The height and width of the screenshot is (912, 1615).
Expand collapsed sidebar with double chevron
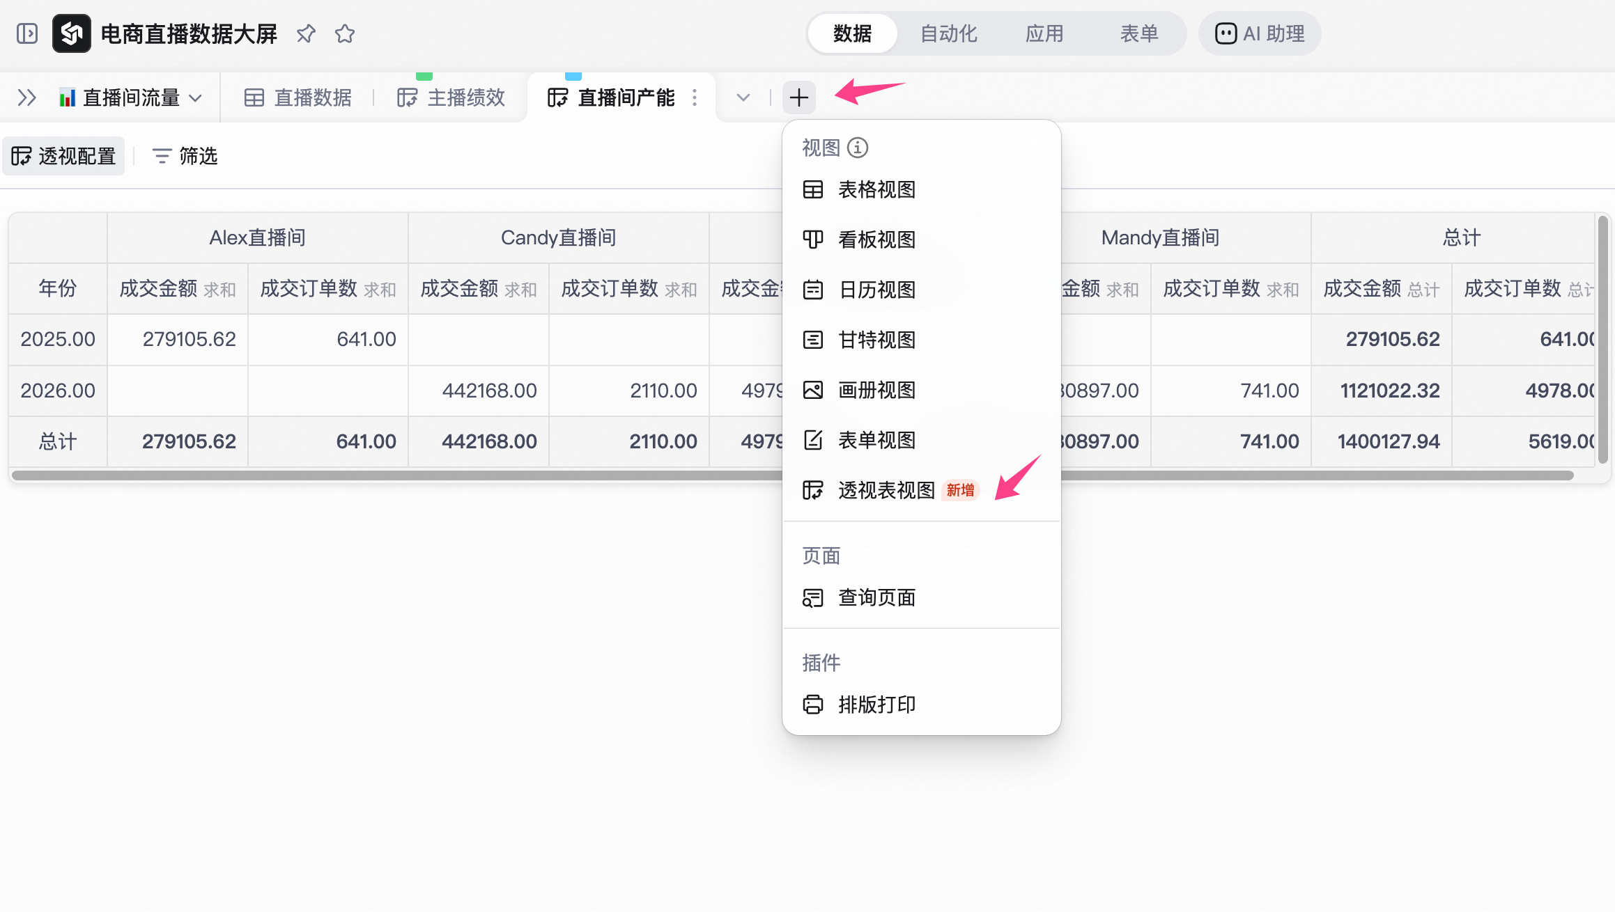(x=26, y=97)
